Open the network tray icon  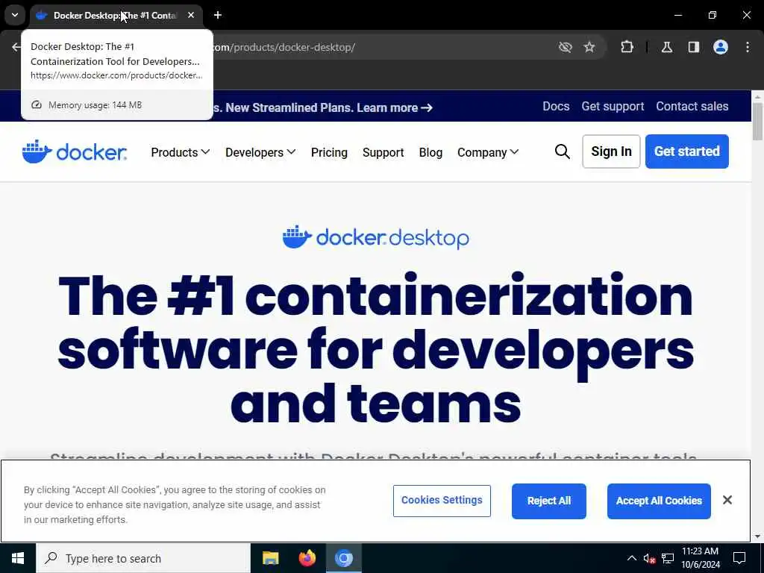(668, 558)
